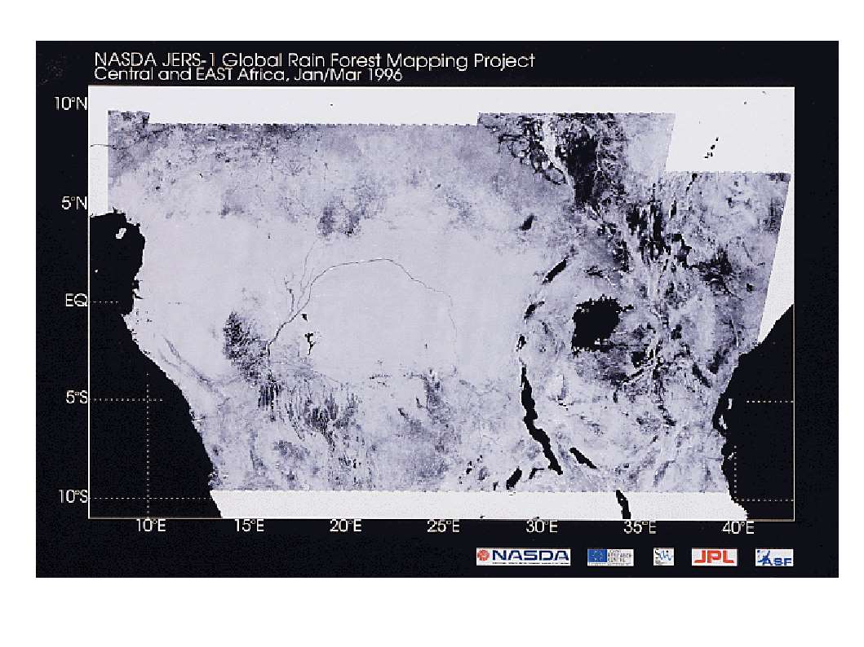Click the "EQ" equator label
864x647 pixels.
pos(76,301)
